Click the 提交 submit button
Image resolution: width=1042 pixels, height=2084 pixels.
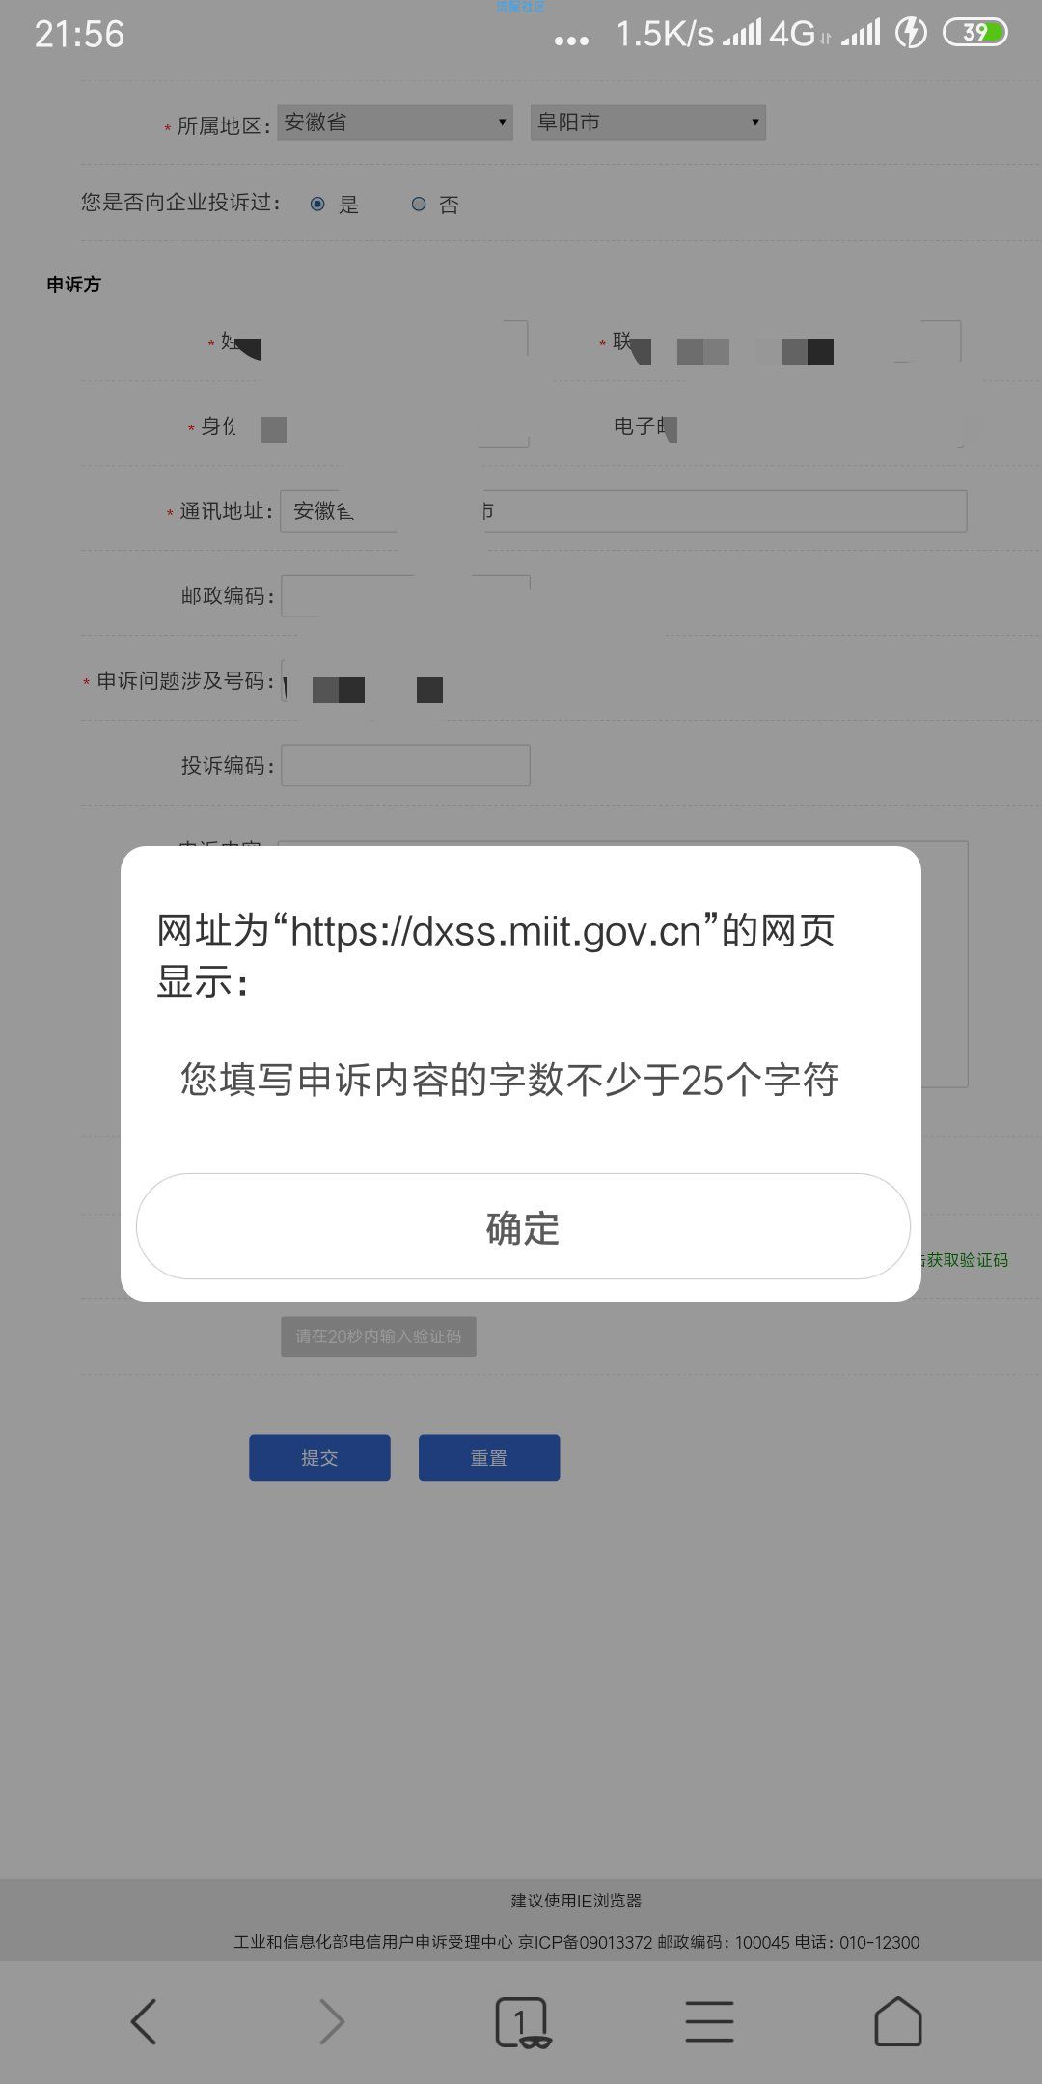click(319, 1457)
